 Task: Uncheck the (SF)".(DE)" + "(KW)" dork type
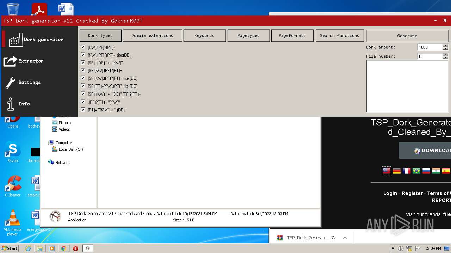(x=83, y=62)
